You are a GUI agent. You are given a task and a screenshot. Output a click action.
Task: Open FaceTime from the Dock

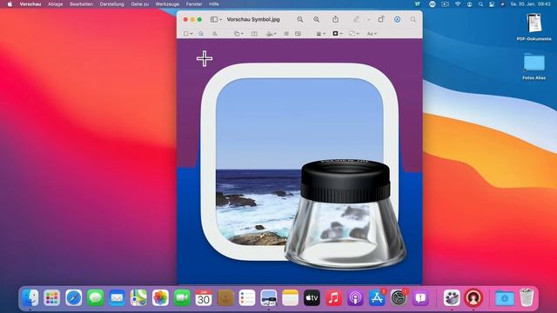pyautogui.click(x=182, y=297)
